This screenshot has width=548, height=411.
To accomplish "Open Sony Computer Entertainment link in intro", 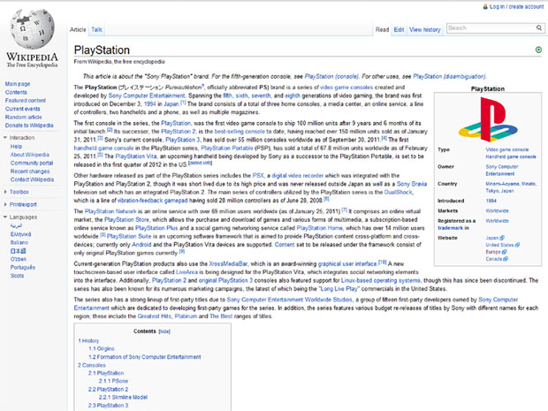I will click(147, 95).
